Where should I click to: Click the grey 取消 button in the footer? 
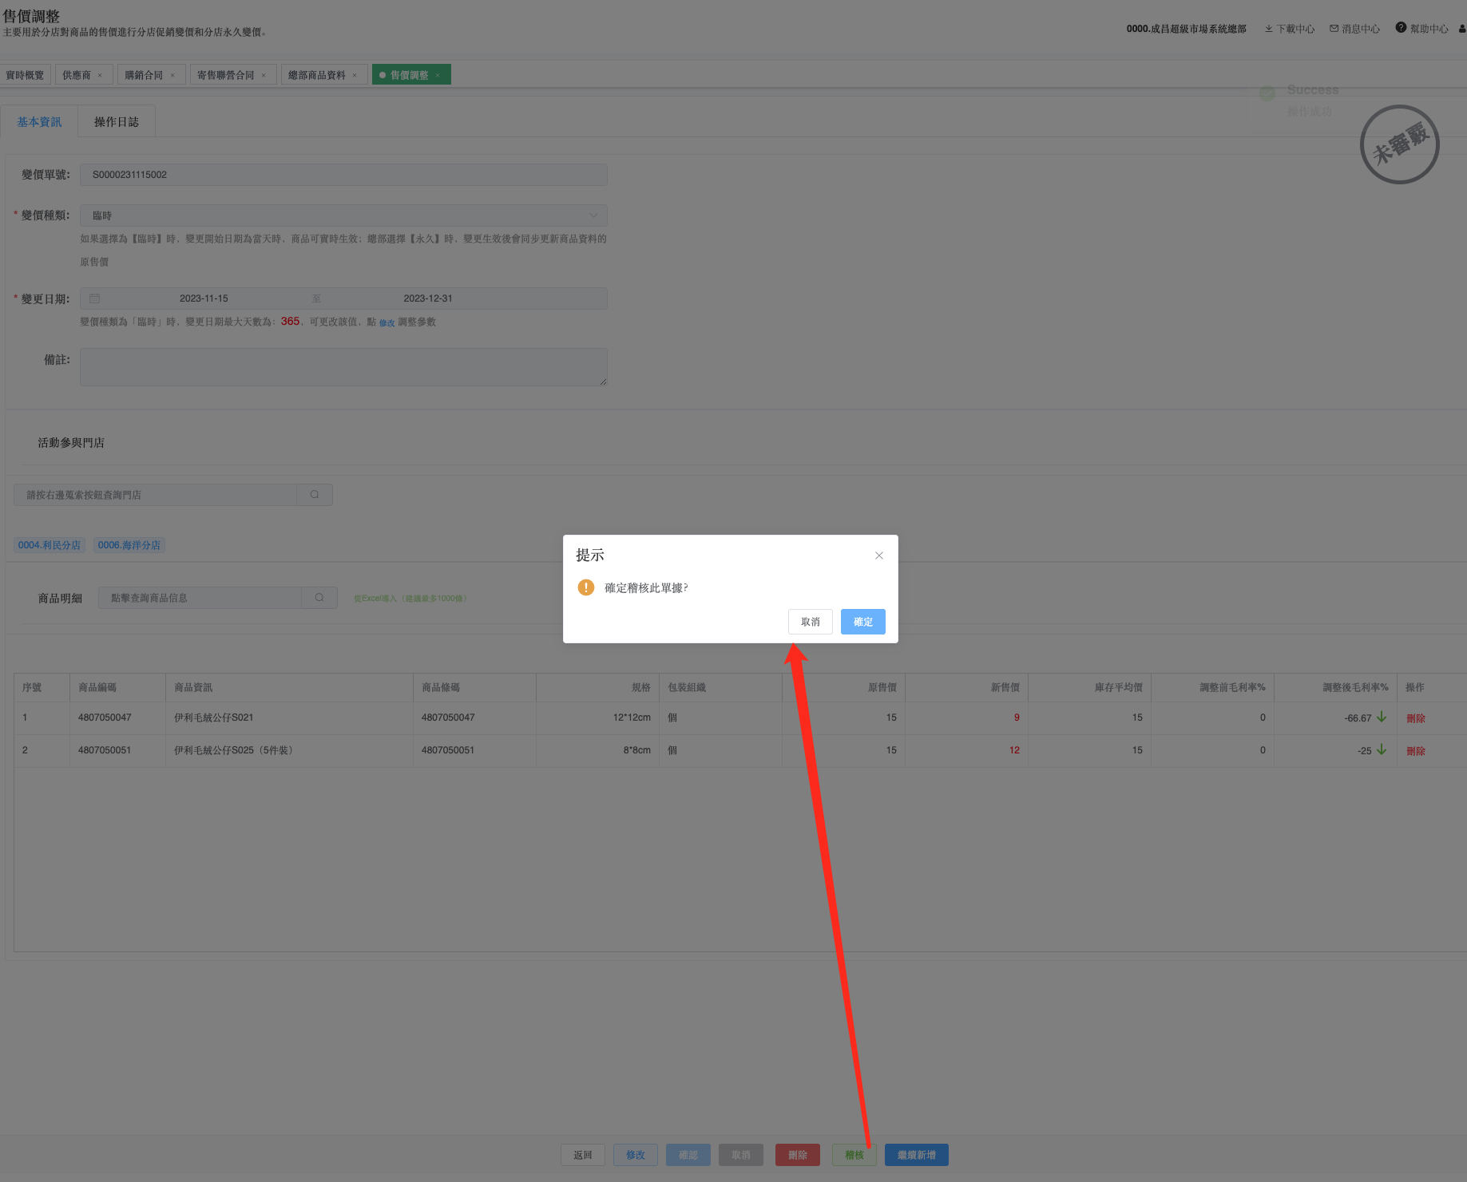point(741,1155)
